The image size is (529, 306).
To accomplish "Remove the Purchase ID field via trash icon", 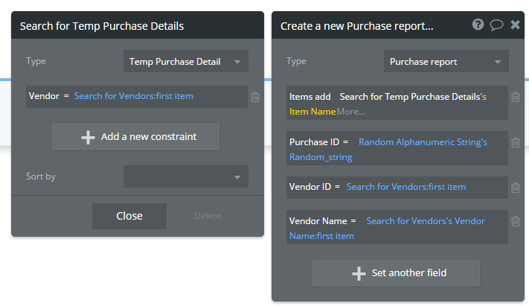I will [x=515, y=142].
